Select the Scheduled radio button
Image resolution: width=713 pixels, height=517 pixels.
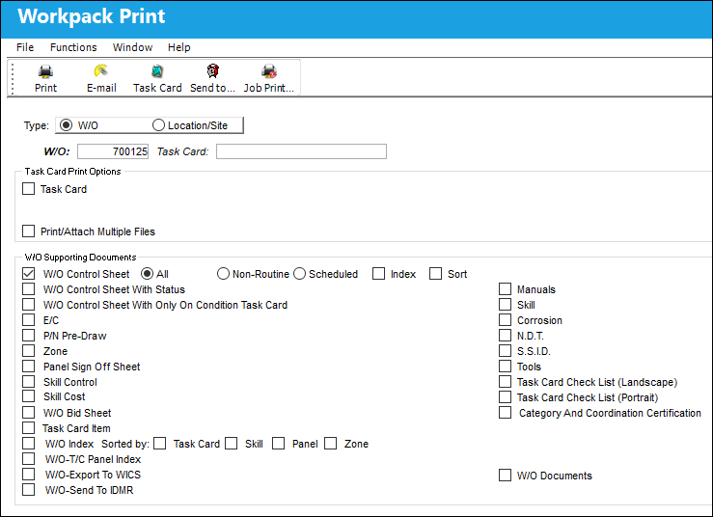tap(299, 274)
